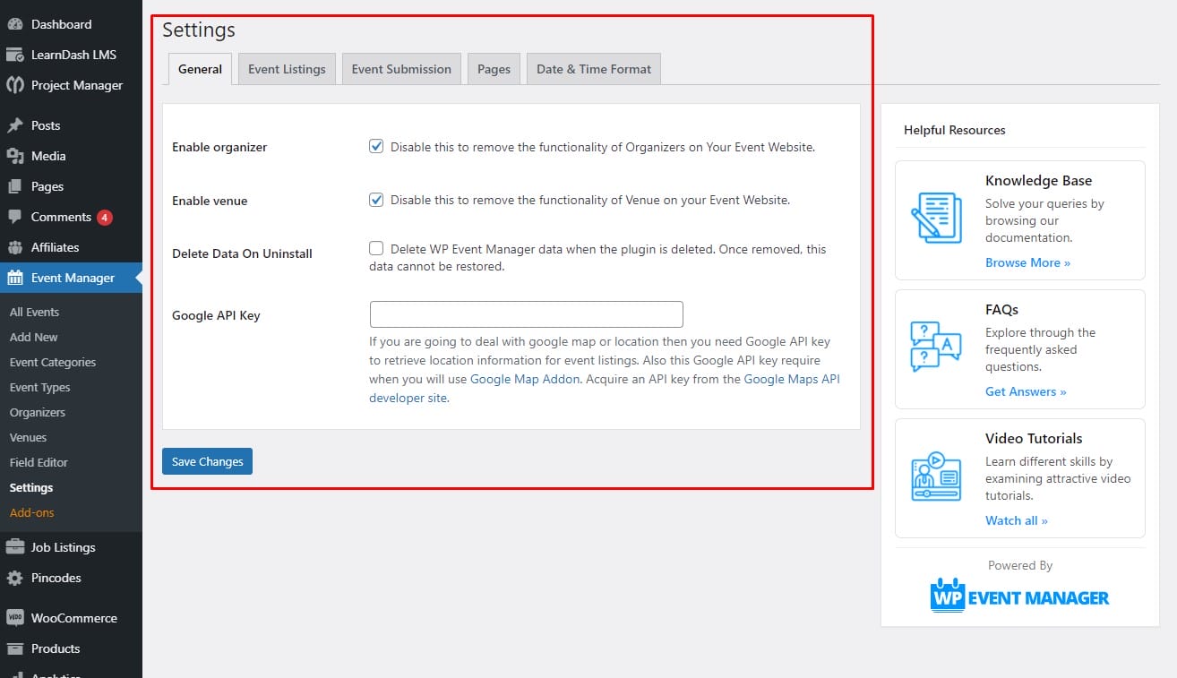1177x678 pixels.
Task: Open the Browse More link
Action: [x=1027, y=262]
